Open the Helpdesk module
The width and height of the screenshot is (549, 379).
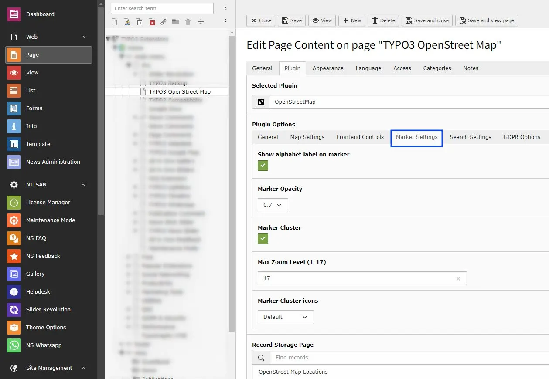pyautogui.click(x=49, y=292)
